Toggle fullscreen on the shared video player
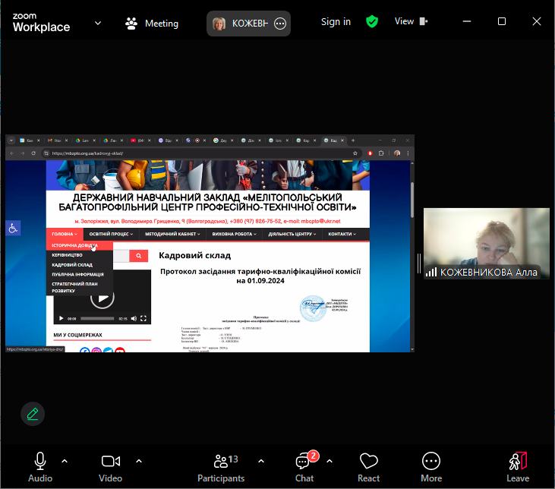The height and width of the screenshot is (489, 555). (143, 319)
